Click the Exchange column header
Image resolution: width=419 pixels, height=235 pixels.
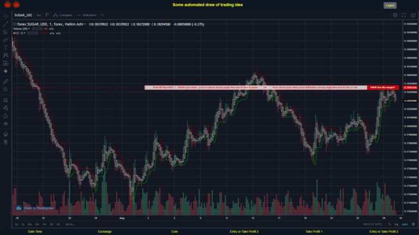coord(105,232)
